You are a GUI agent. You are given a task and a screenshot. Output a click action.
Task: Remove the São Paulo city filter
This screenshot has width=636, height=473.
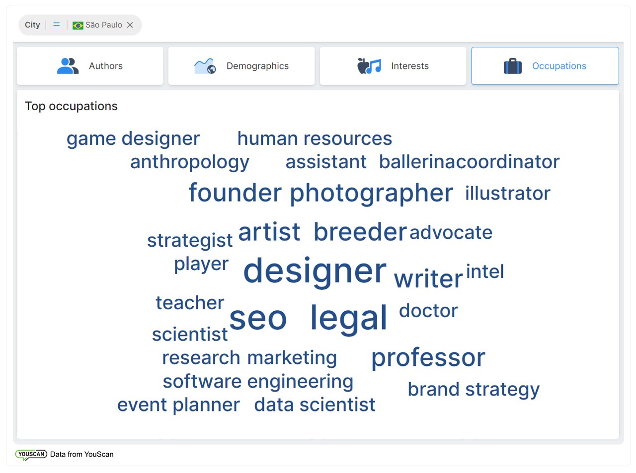(x=130, y=25)
